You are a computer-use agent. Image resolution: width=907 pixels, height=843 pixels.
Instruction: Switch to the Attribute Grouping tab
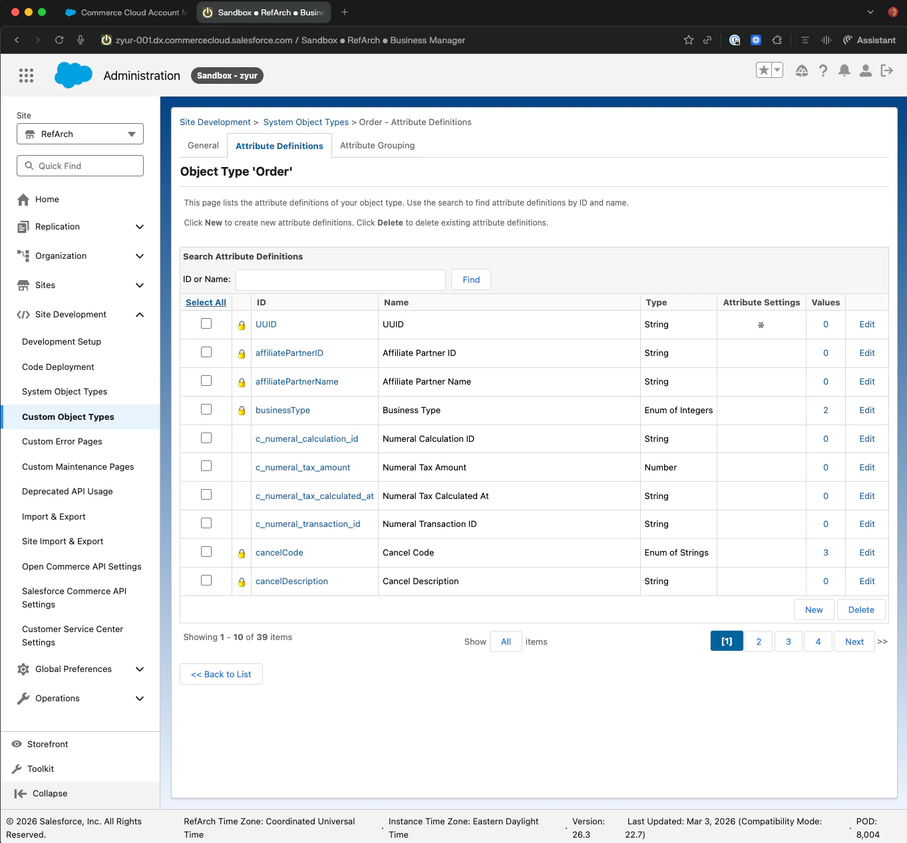tap(377, 145)
